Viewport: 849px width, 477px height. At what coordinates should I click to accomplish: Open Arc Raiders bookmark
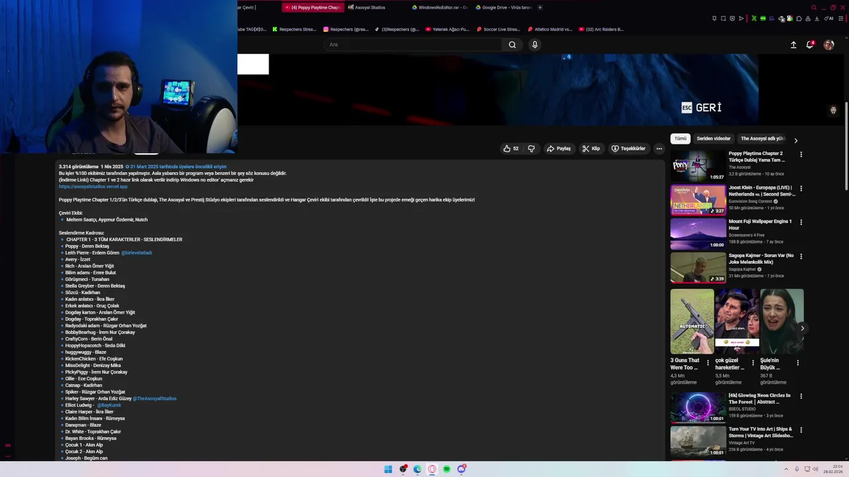[601, 29]
